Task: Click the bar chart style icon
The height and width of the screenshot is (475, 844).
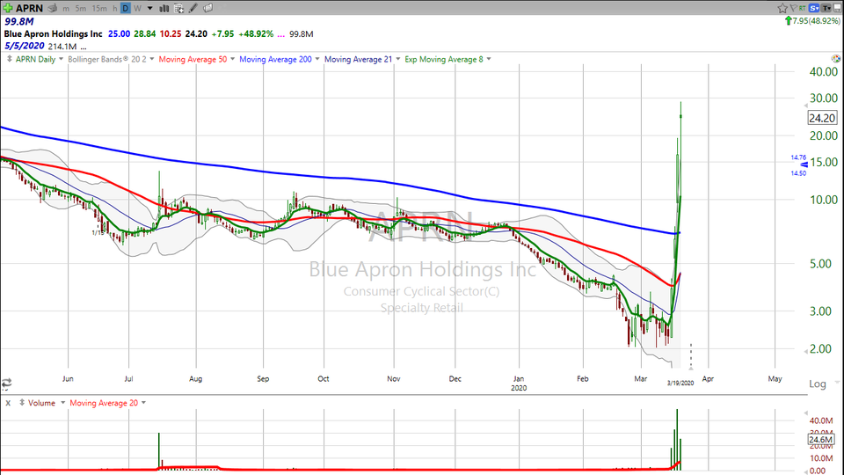Action: 164,8
